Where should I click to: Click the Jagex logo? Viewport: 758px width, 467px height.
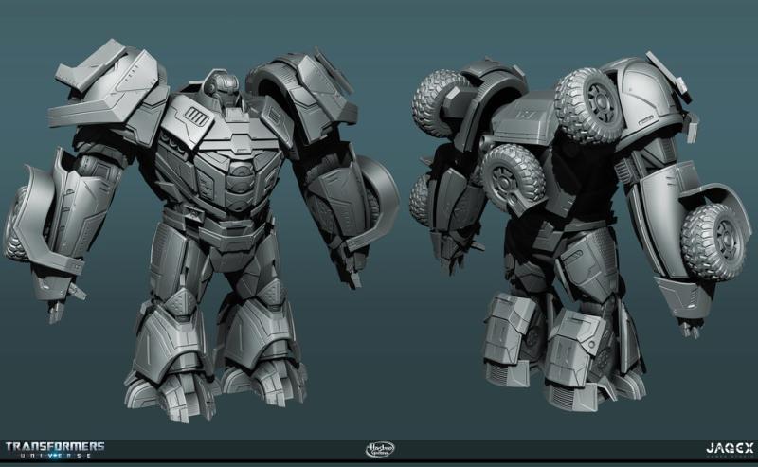click(x=730, y=450)
